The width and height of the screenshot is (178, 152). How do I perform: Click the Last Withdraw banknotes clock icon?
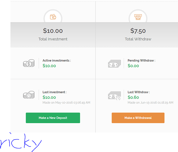[114, 95]
